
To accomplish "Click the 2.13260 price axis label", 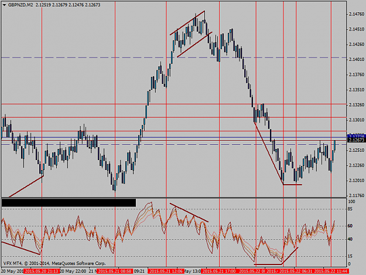I will tap(357, 105).
